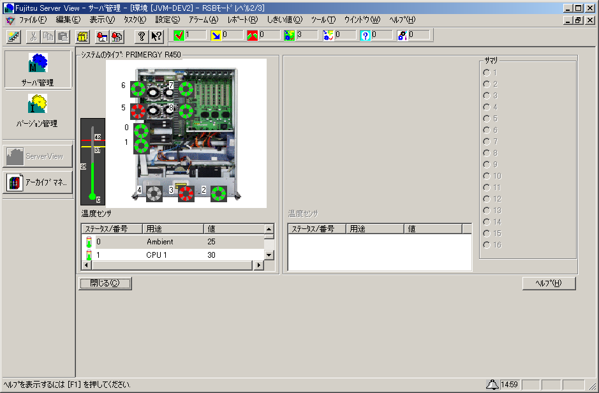
Task: Select summary radio button 5
Action: [x=487, y=119]
